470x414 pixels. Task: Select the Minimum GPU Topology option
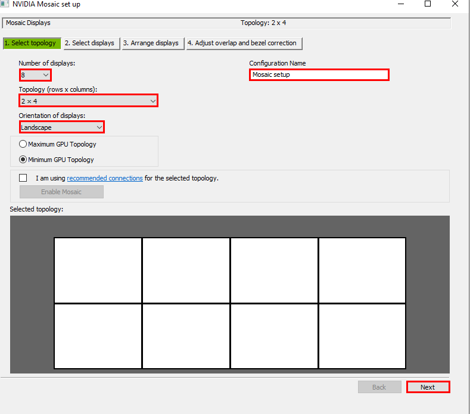(24, 160)
